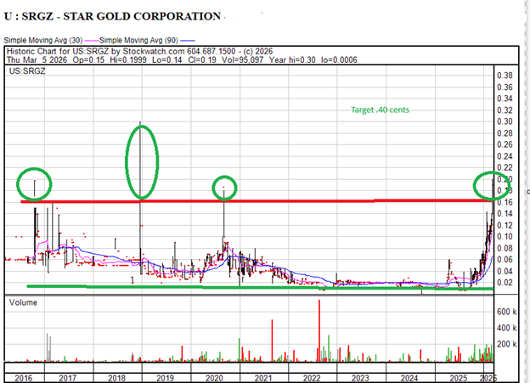Click the Volume panel label

tap(23, 303)
